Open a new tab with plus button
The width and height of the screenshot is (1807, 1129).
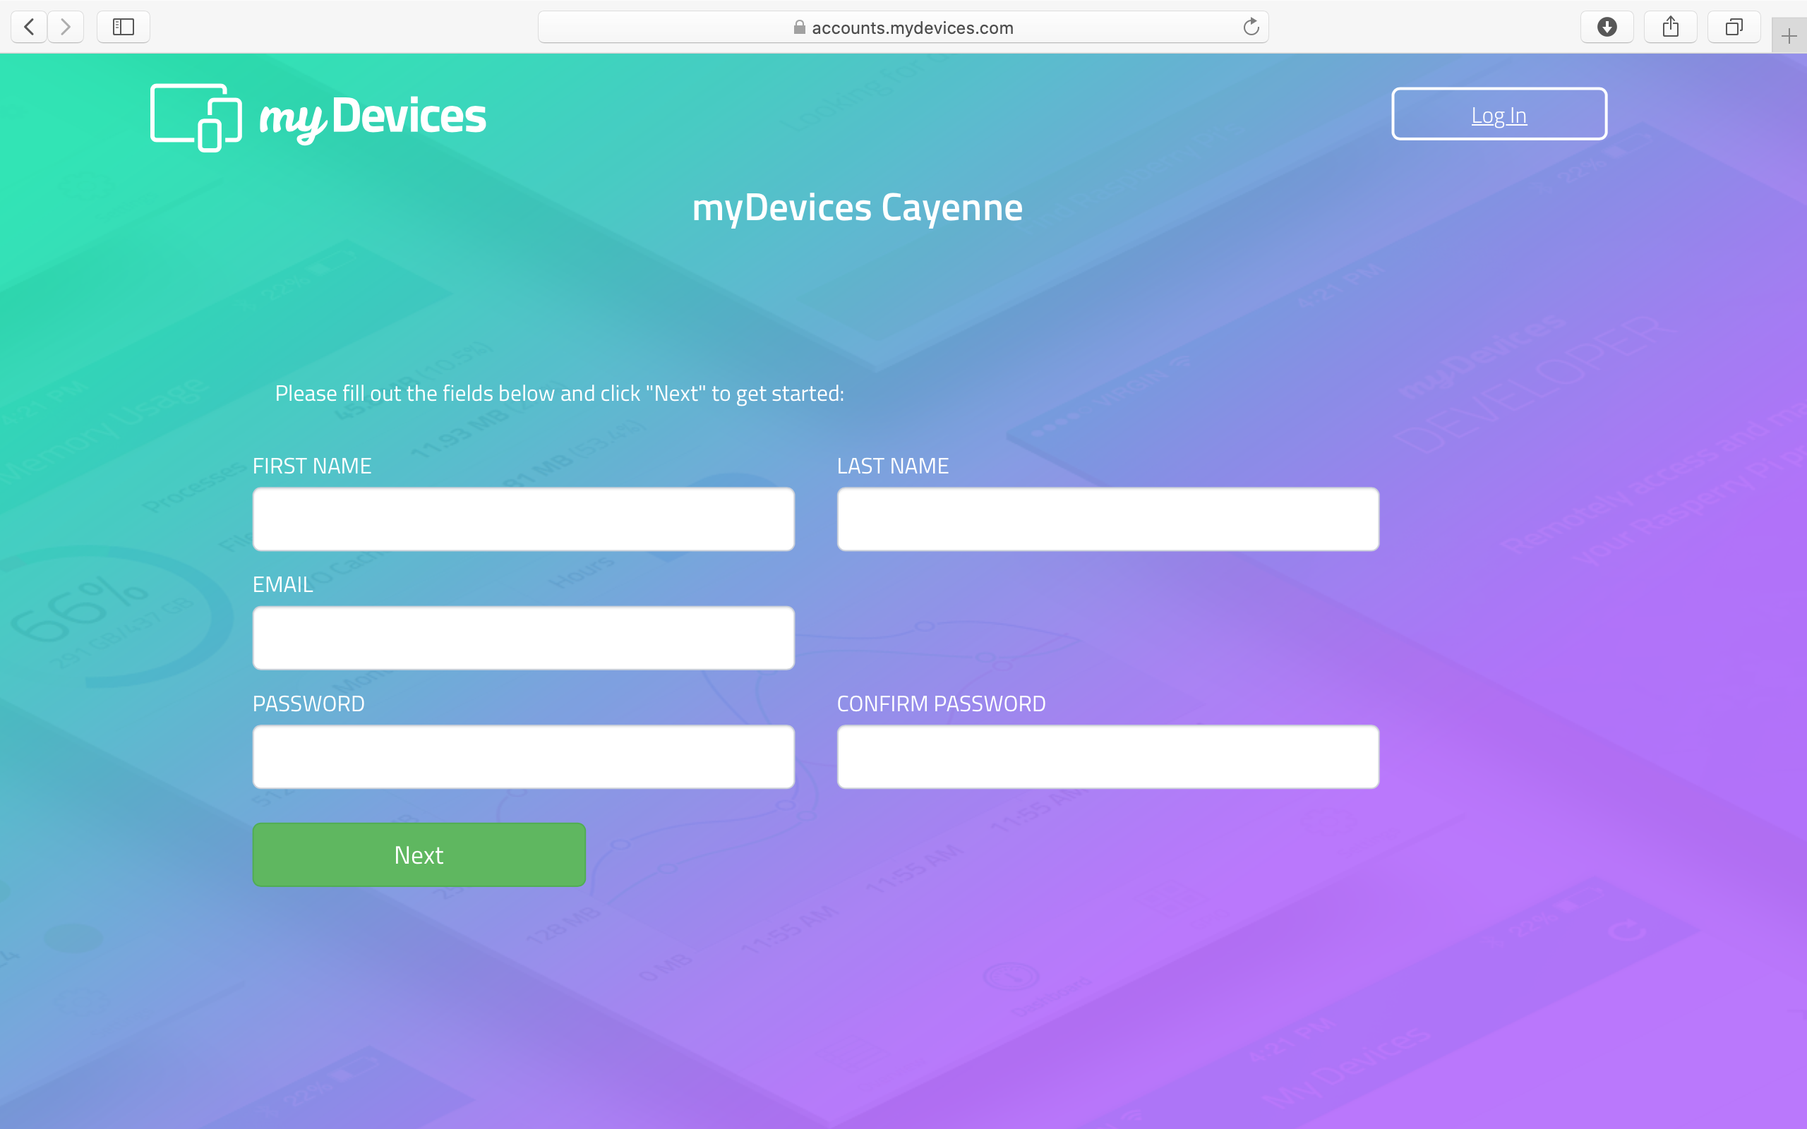click(1789, 36)
